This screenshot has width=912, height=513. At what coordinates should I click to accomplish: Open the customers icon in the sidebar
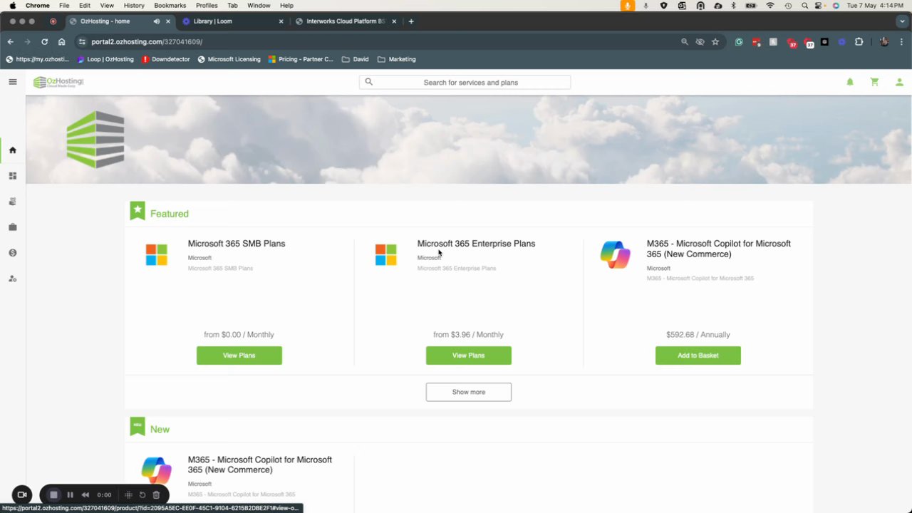click(12, 202)
